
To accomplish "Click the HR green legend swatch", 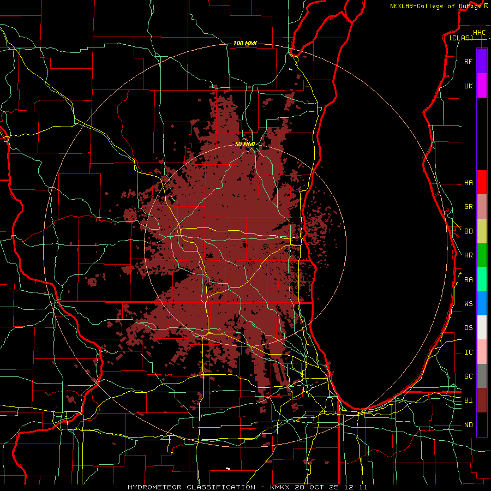I will pyautogui.click(x=482, y=255).
